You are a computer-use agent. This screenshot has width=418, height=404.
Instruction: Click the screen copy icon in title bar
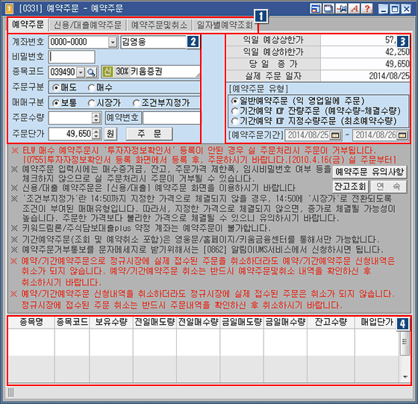tap(328, 9)
